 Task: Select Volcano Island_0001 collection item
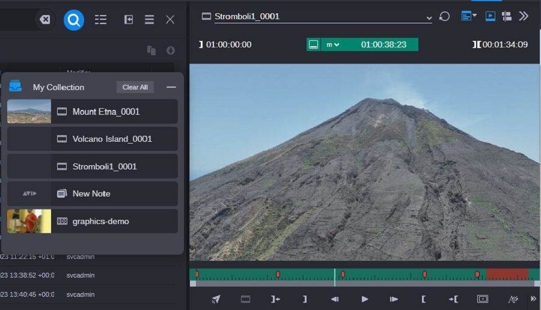coord(112,139)
